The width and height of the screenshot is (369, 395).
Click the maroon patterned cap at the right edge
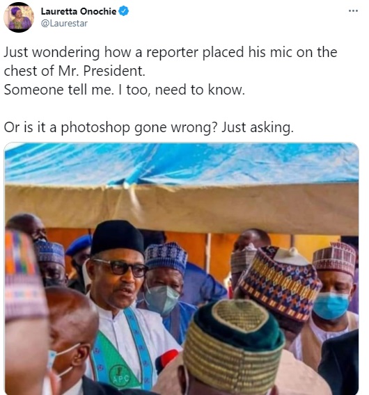(x=334, y=259)
